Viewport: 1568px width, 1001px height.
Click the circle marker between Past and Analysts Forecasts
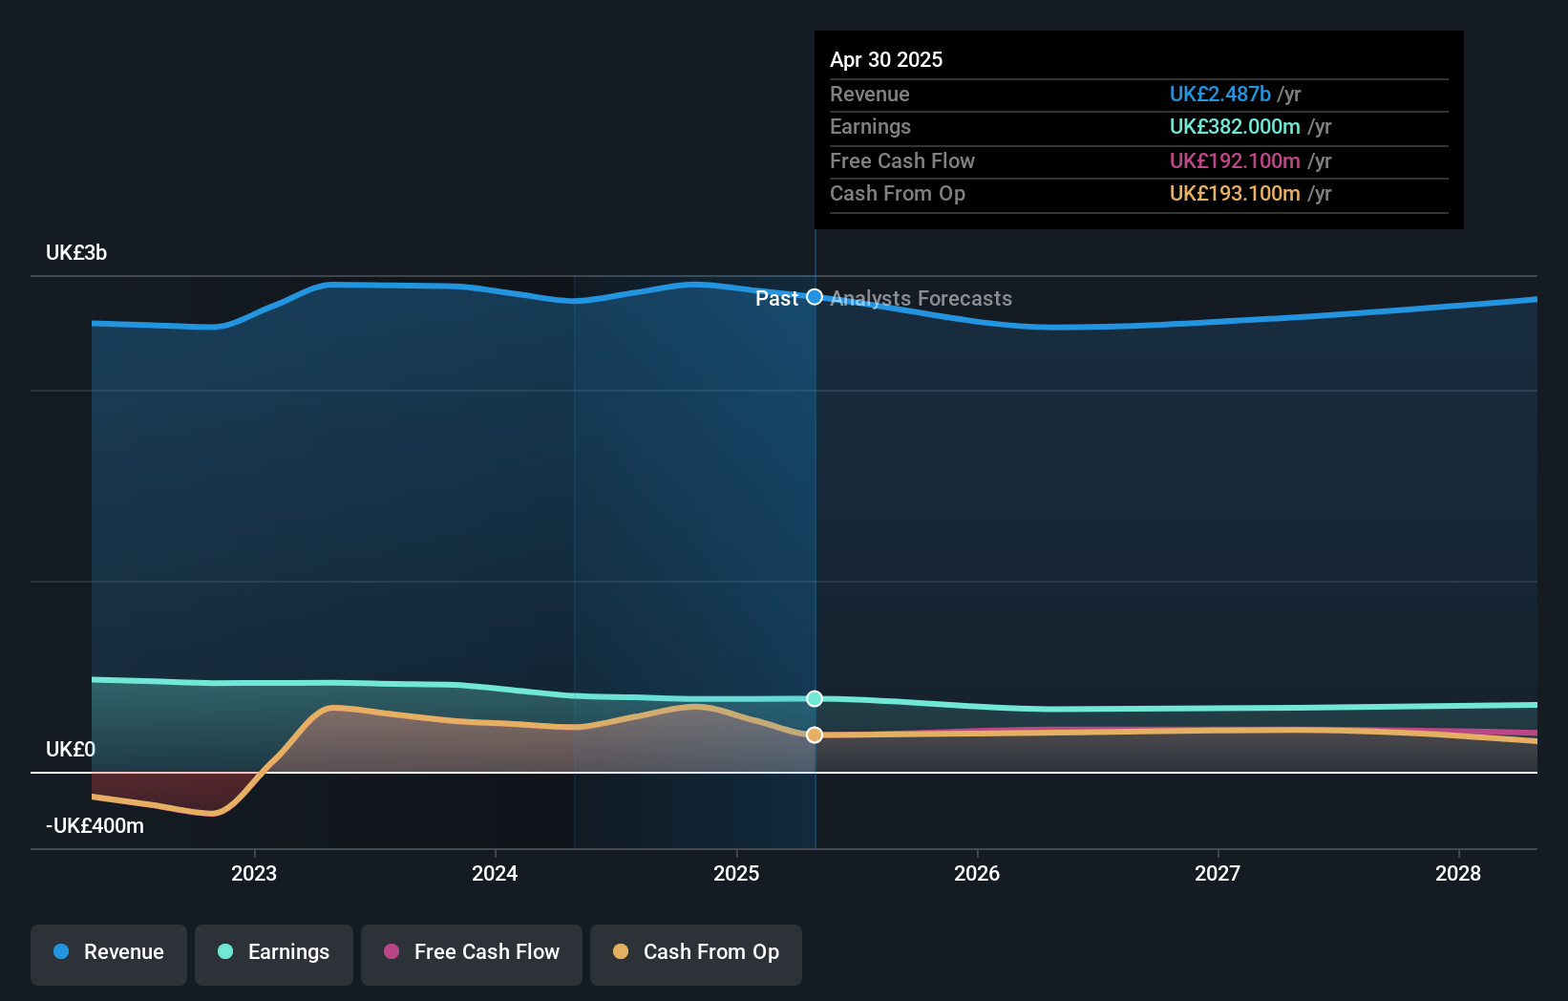(814, 297)
